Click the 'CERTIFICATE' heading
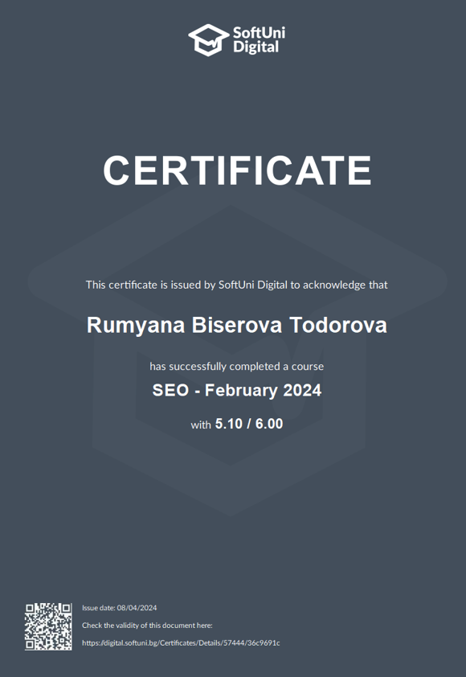The width and height of the screenshot is (466, 677). [x=237, y=170]
